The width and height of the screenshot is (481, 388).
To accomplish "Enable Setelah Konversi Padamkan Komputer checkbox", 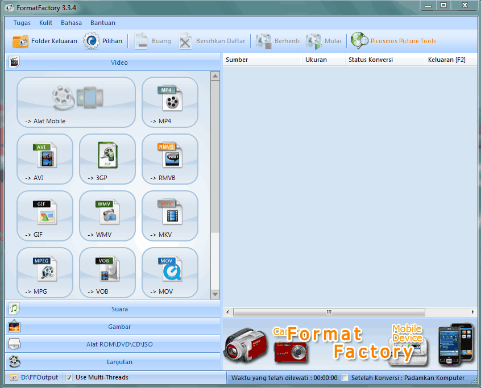I will 345,378.
